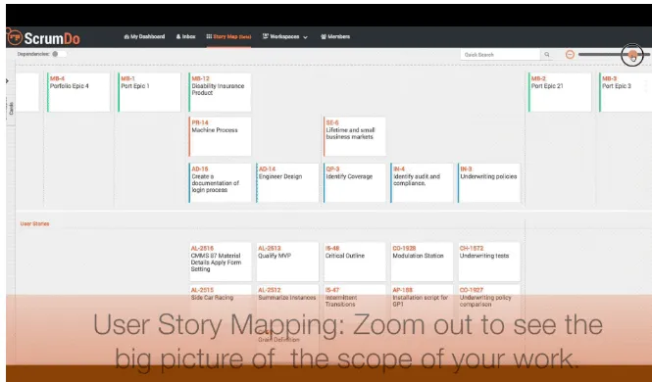The image size is (652, 382).
Task: Click the Workspaces icon
Action: pos(266,36)
